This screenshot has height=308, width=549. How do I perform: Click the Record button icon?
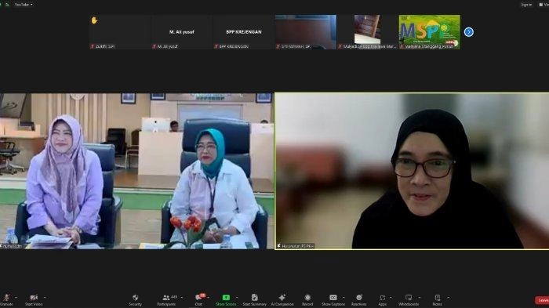(307, 298)
